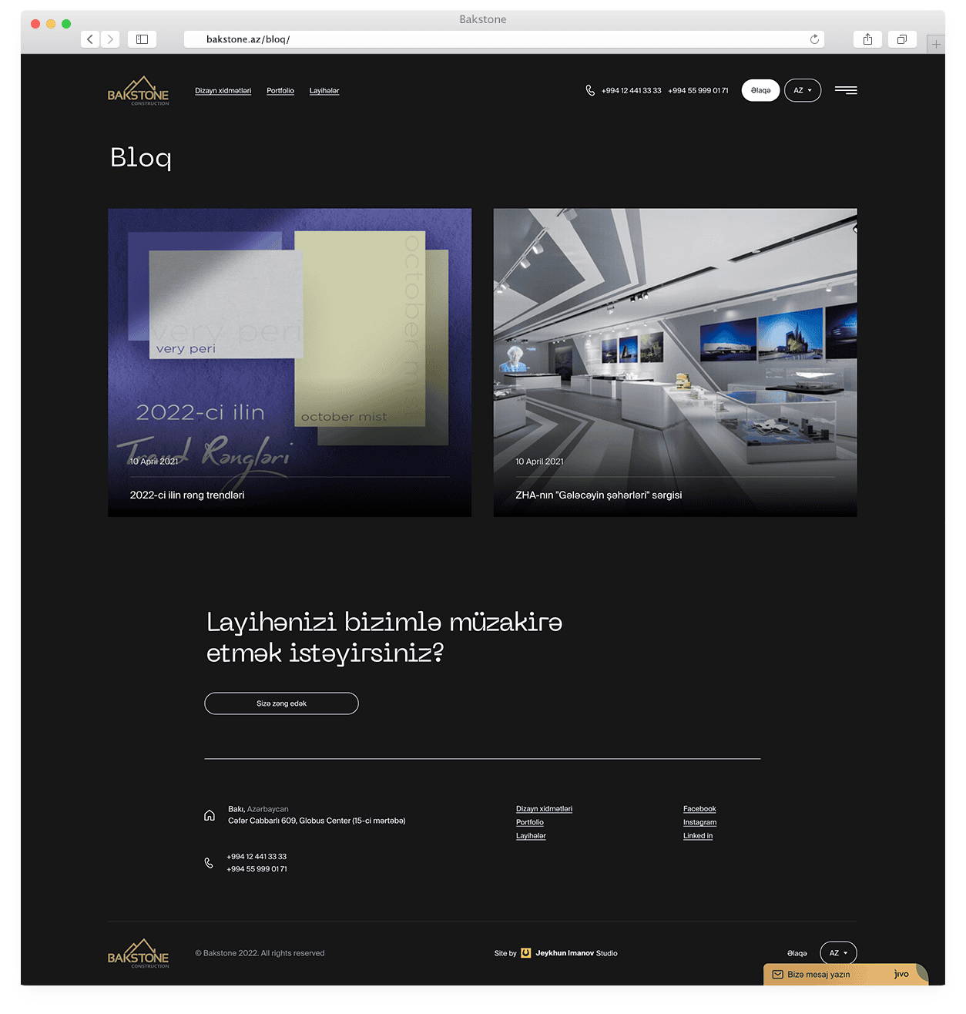This screenshot has width=966, height=1014.
Task: Click the bakstone.az/bloq/ address bar
Action: (x=504, y=39)
